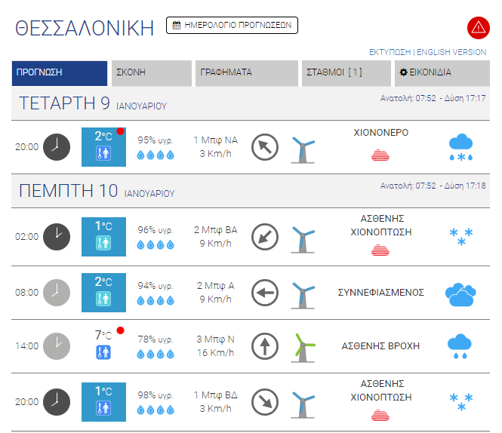Click the humidity droplets at Wednesday 20:00

[x=156, y=155]
